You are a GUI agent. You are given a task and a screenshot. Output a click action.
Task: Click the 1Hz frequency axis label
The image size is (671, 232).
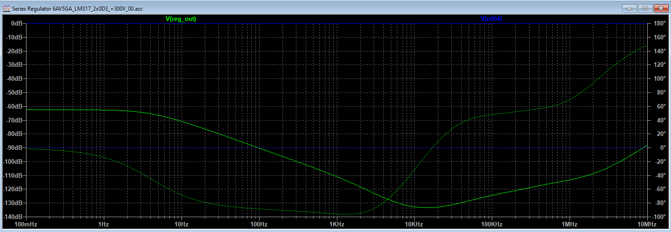103,225
